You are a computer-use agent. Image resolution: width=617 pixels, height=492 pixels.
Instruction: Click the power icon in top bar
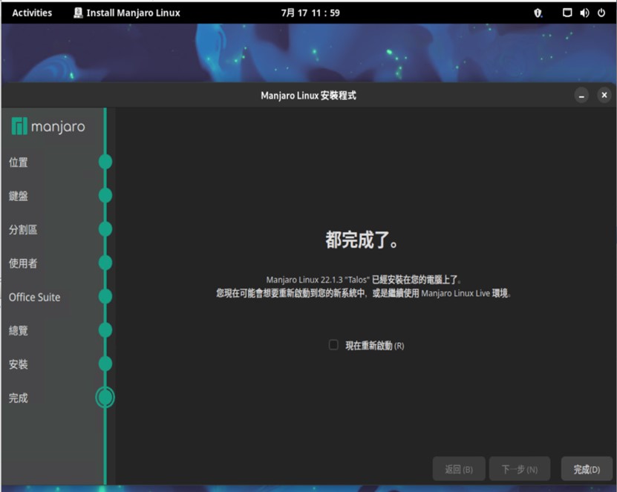(601, 13)
